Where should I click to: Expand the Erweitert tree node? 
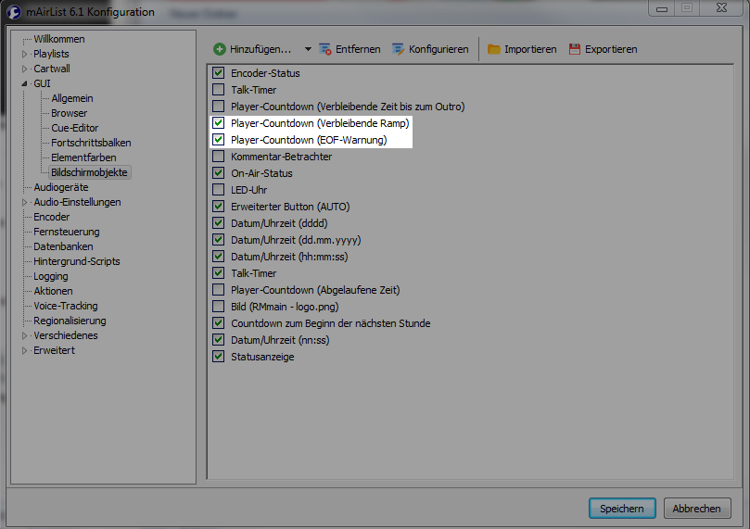[x=24, y=350]
